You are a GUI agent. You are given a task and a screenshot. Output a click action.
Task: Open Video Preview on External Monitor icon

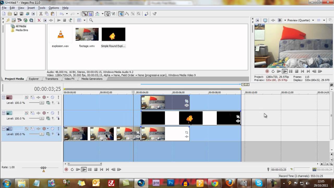coord(265,20)
